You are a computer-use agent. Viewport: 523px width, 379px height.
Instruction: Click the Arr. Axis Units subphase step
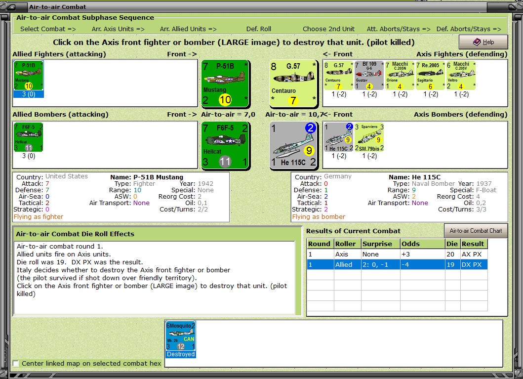pos(118,29)
